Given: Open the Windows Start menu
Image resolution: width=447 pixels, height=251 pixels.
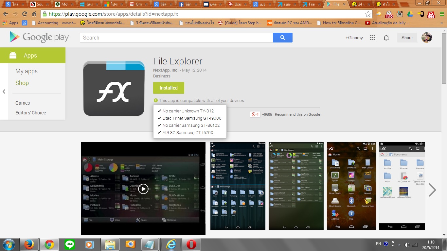Looking at the screenshot, I should pyautogui.click(x=9, y=244).
